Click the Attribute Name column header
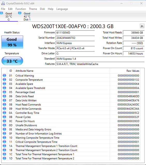Screen dimensions: 146x165 pos(62,71)
